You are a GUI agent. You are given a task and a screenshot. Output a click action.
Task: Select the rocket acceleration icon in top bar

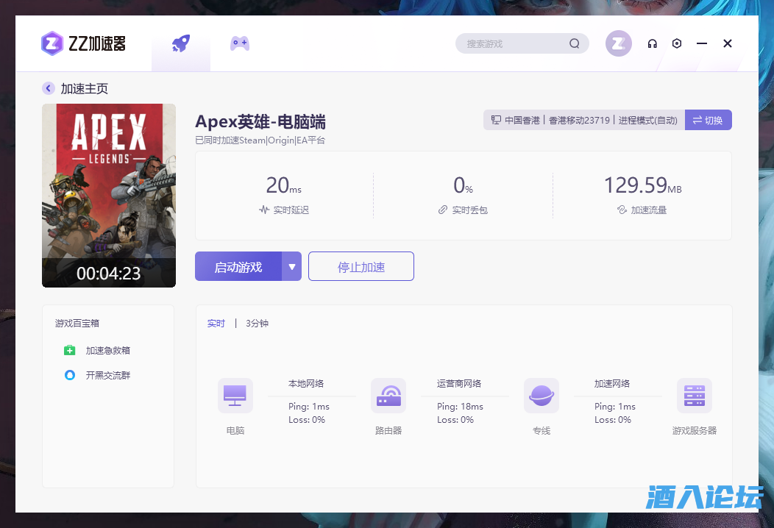pyautogui.click(x=180, y=43)
